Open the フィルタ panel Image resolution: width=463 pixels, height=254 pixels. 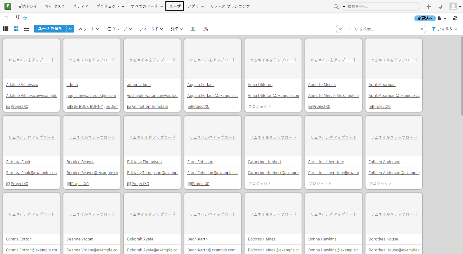(x=445, y=29)
